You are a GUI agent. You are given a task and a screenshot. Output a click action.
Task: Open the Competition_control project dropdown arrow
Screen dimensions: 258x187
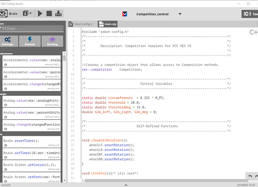point(180,14)
